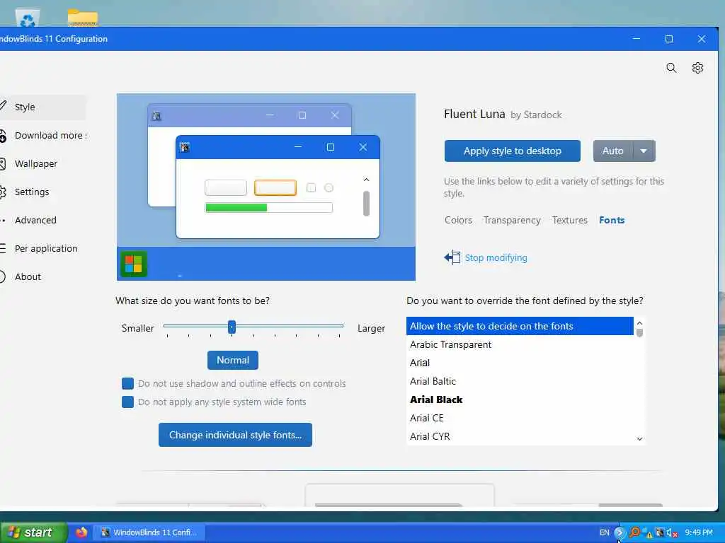Click the font list scrollbar thumb
Viewport: 725px width, 543px height.
coord(639,332)
